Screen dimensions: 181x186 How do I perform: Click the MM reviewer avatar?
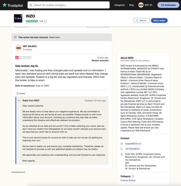tap(18, 48)
